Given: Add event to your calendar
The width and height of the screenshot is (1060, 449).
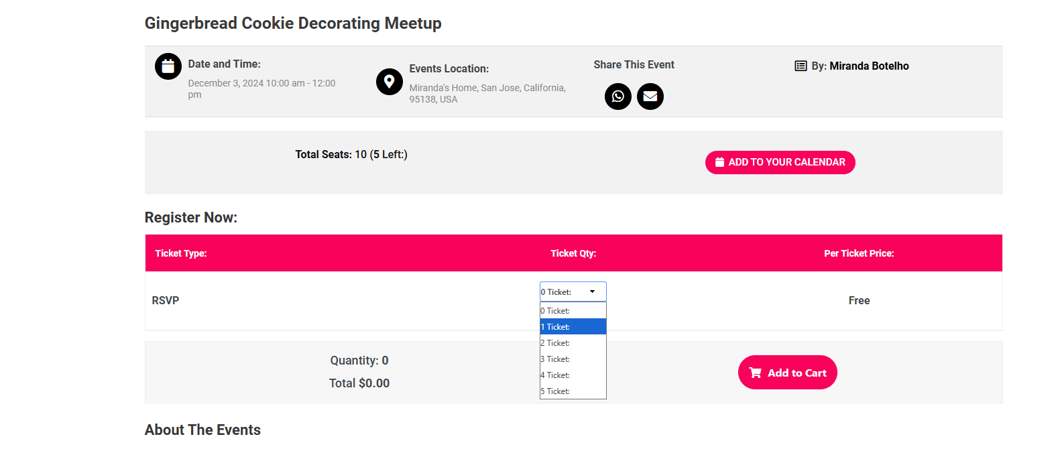Looking at the screenshot, I should point(780,162).
